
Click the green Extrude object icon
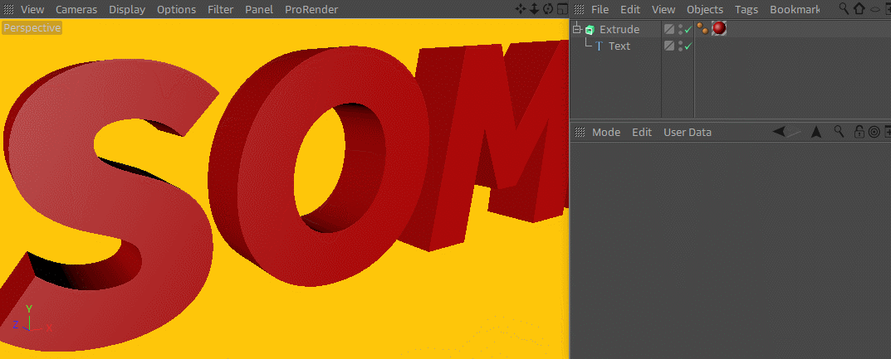(x=590, y=30)
